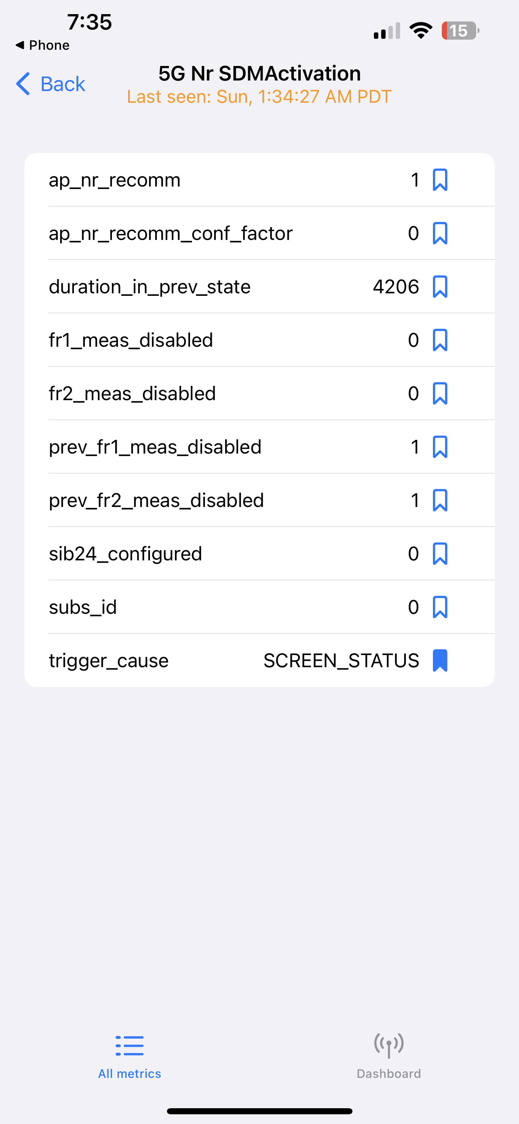This screenshot has width=519, height=1124.
Task: Tap the Dashboard antenna icon
Action: (389, 1046)
